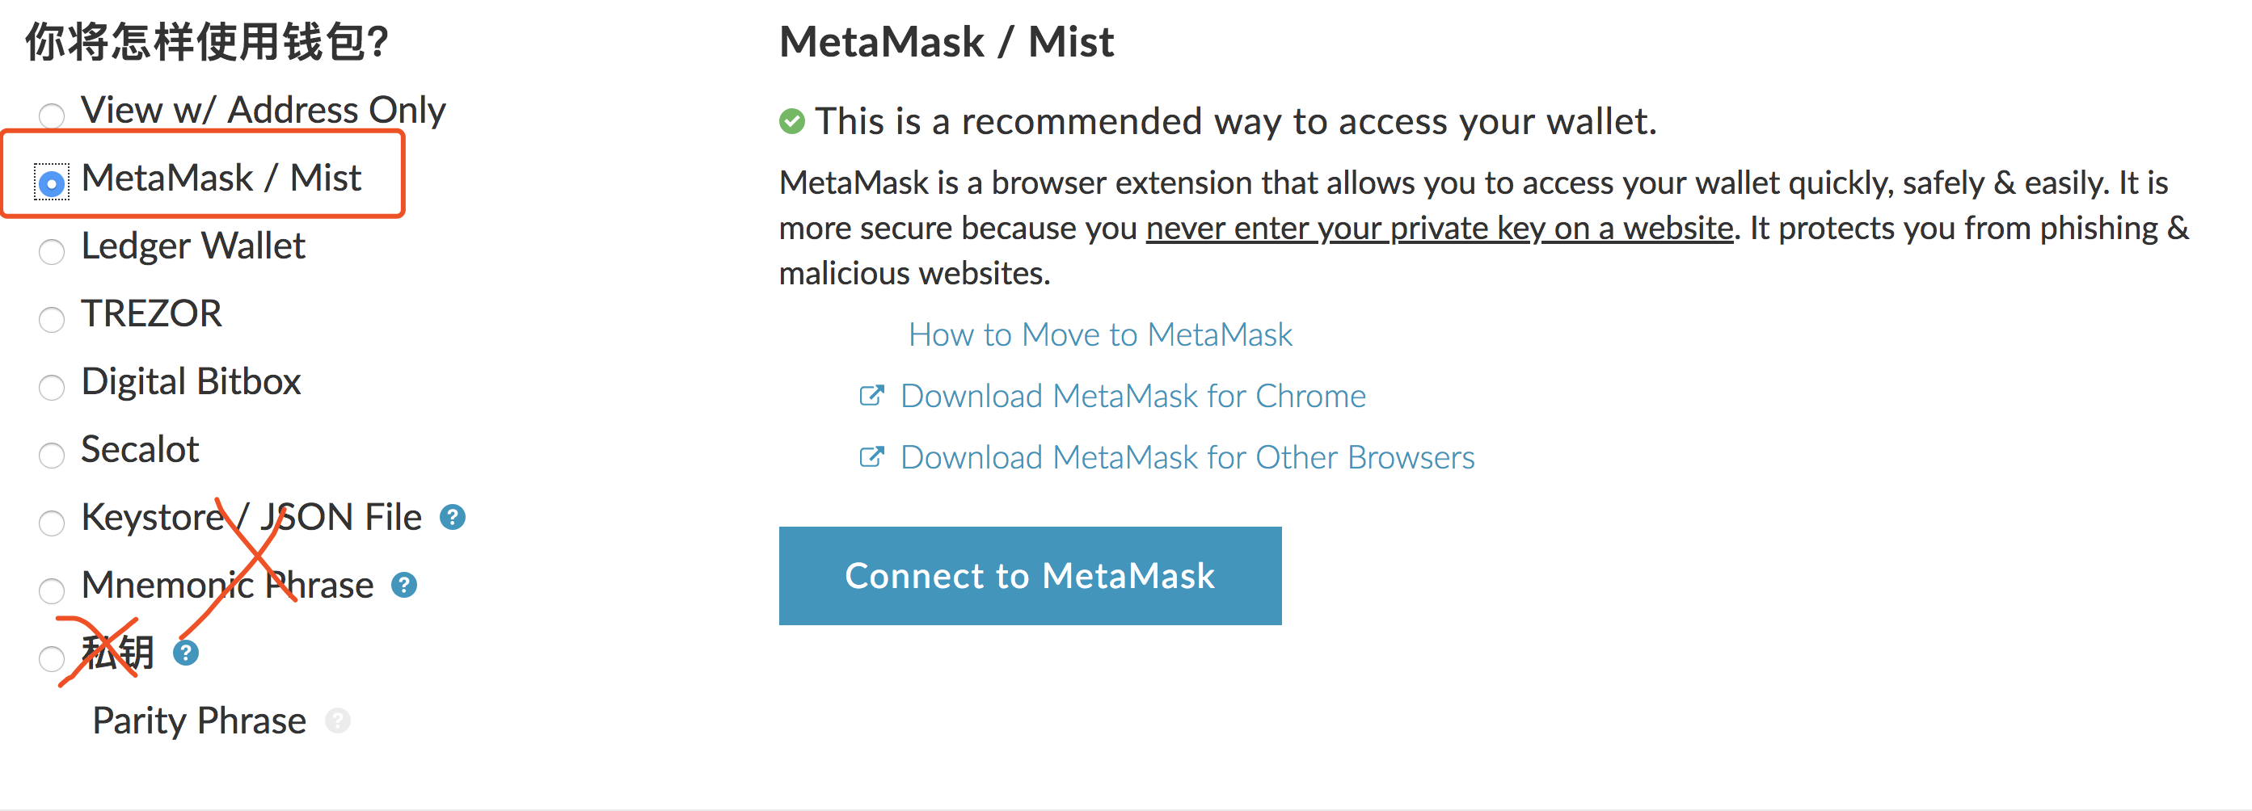
Task: Select the Secalot radio option
Action: 52,455
